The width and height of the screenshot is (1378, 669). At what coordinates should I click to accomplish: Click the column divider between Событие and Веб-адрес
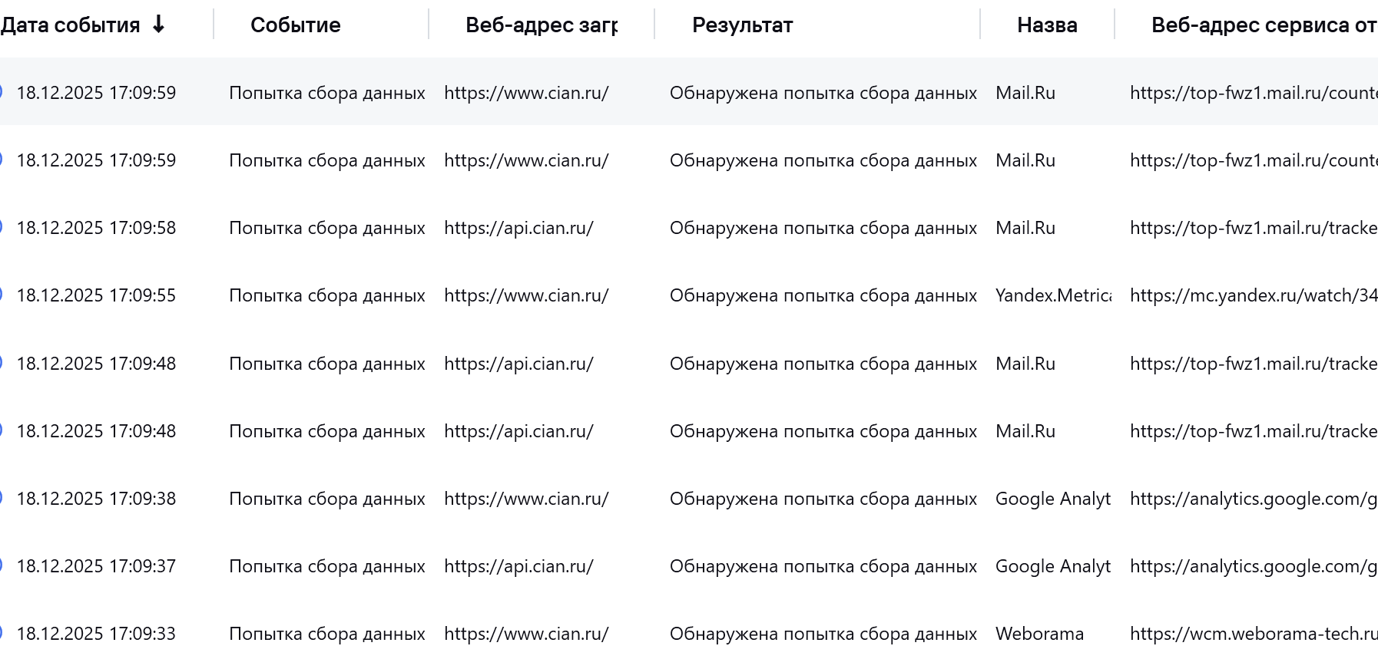click(429, 25)
